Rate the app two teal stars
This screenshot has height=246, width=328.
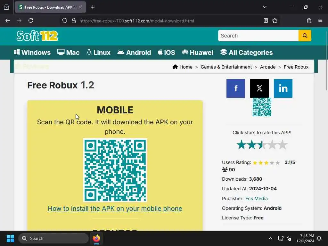252,144
